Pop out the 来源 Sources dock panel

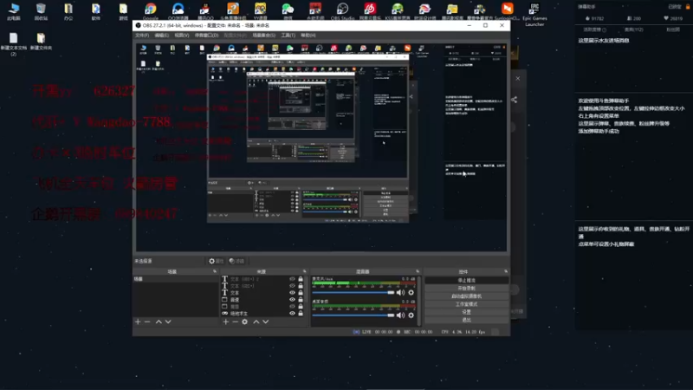click(305, 271)
